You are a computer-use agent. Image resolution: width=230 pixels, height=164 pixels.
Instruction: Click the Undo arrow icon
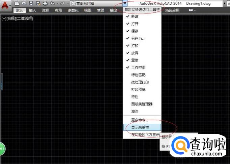tap(52, 3)
